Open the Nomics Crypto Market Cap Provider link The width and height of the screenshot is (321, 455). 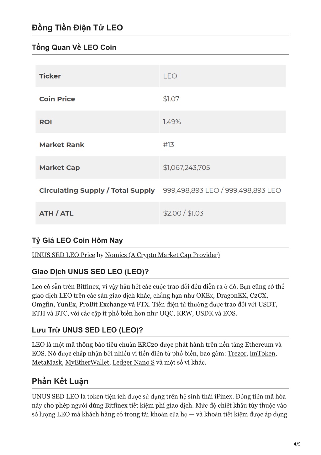click(x=162, y=255)
